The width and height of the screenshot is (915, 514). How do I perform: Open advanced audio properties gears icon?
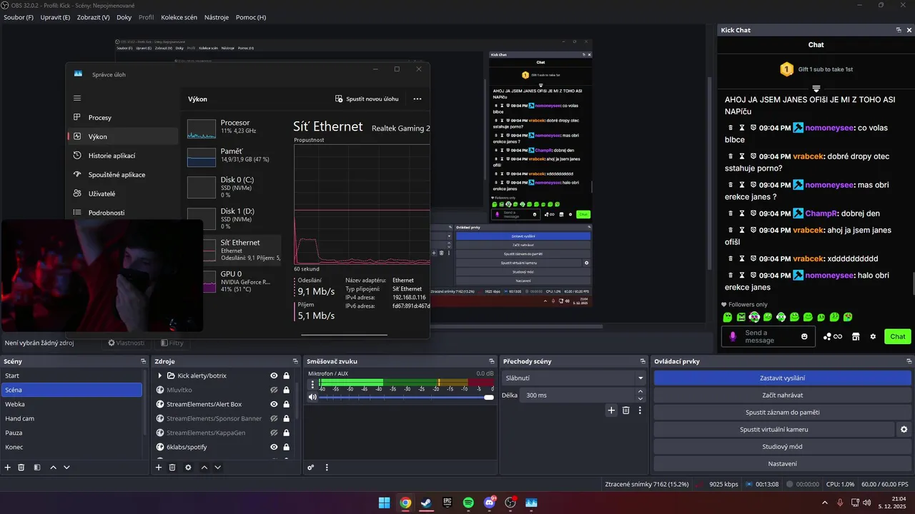(x=311, y=467)
